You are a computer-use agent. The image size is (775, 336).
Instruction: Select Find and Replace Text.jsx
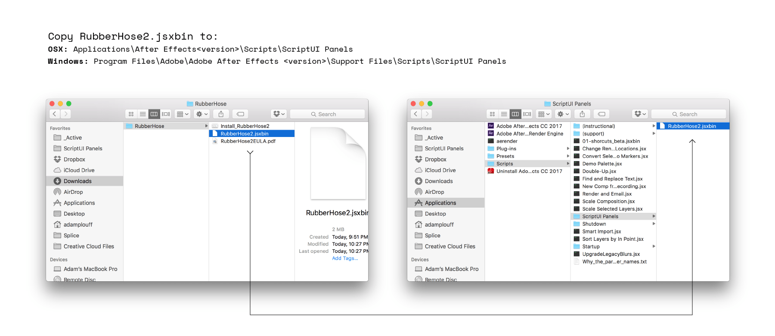coord(614,179)
